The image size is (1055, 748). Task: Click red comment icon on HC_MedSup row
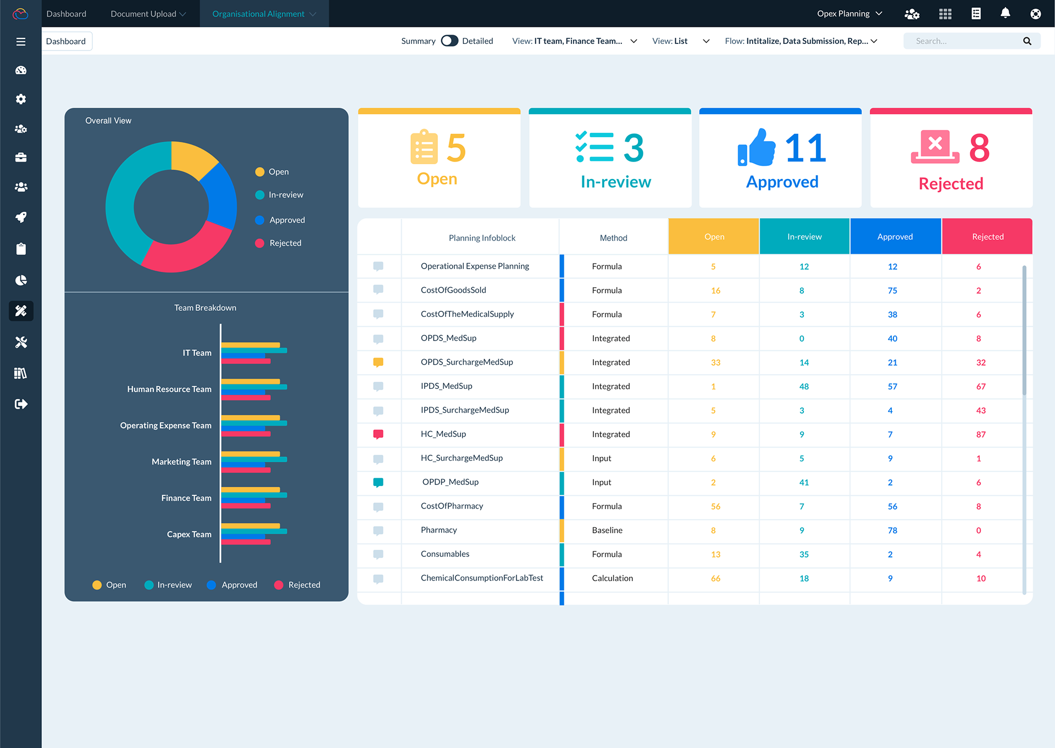pyautogui.click(x=378, y=434)
